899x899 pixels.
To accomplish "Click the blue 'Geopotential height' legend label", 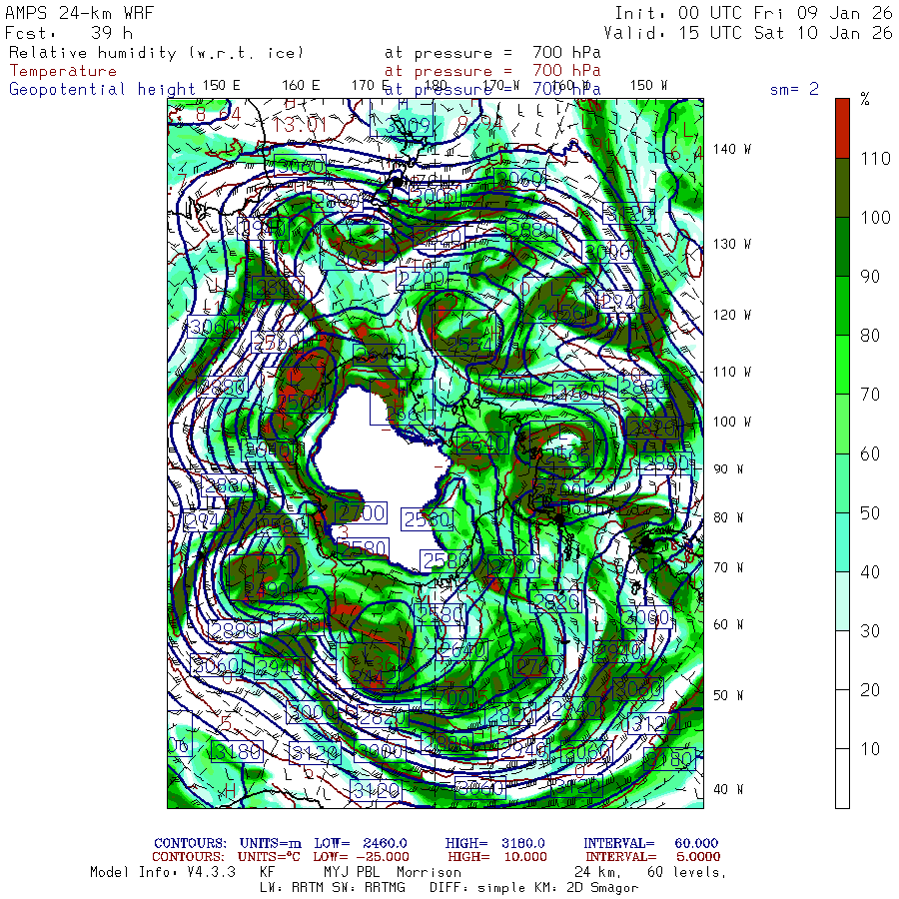I will [102, 90].
